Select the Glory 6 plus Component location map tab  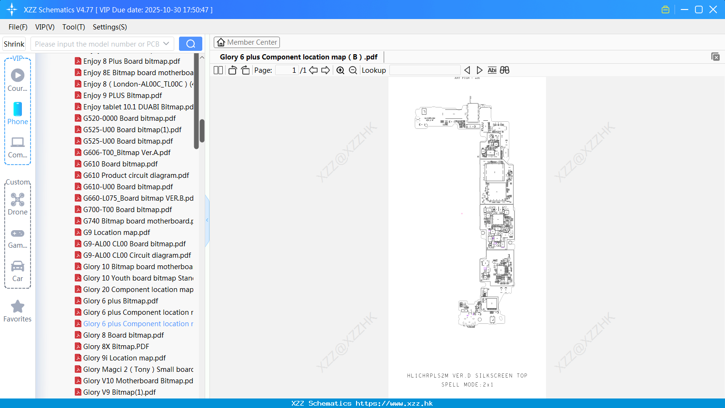point(298,57)
